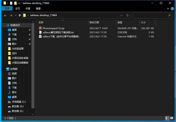Go back with the left arrow
The width and height of the screenshot is (176, 122).
point(5,15)
